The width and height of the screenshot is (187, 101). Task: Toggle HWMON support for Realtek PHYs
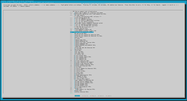point(83,89)
